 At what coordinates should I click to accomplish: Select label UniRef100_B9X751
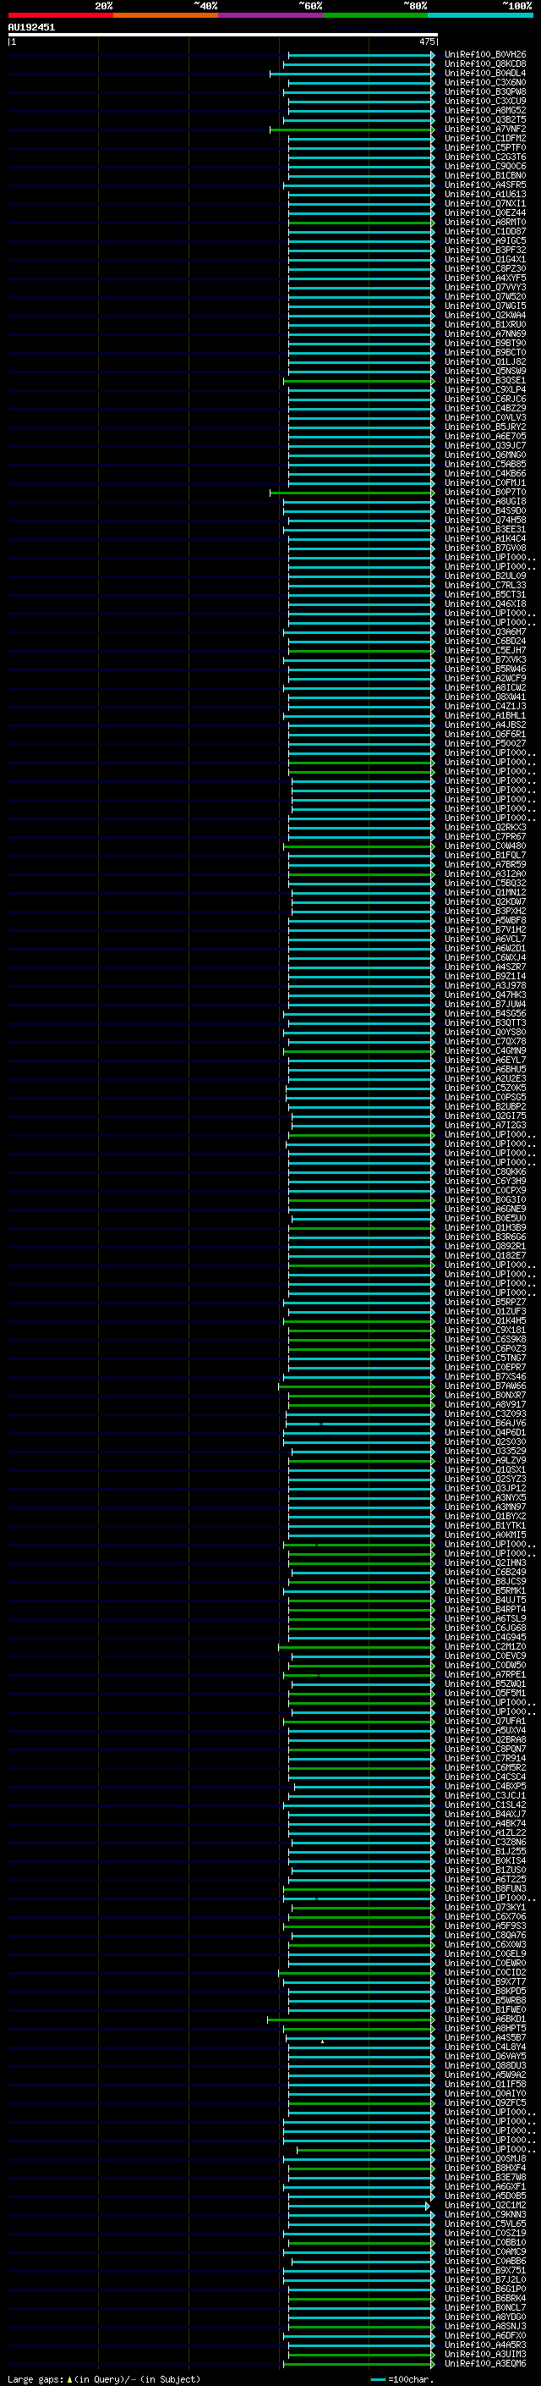pyautogui.click(x=485, y=2269)
